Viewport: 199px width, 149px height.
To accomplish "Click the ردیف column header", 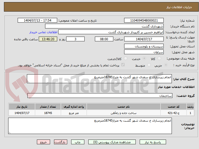I will tap(190, 107).
